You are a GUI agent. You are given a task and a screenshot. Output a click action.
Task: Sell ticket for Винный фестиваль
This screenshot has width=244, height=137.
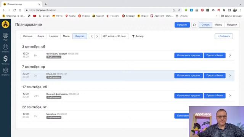click(x=214, y=96)
